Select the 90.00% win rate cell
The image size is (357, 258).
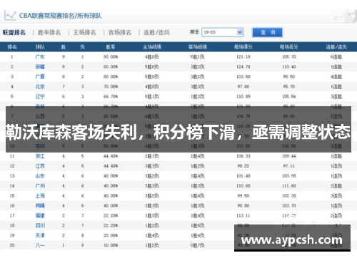(111, 57)
